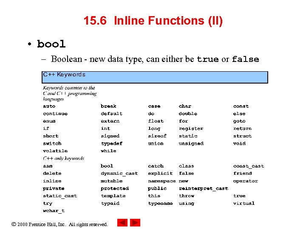
Task: Select the slide title '15.6 Inline Functions (II)'
Action: click(153, 21)
